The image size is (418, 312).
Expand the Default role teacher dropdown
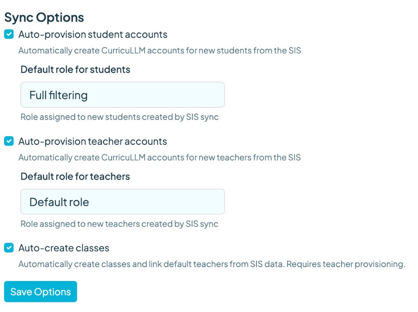click(122, 202)
